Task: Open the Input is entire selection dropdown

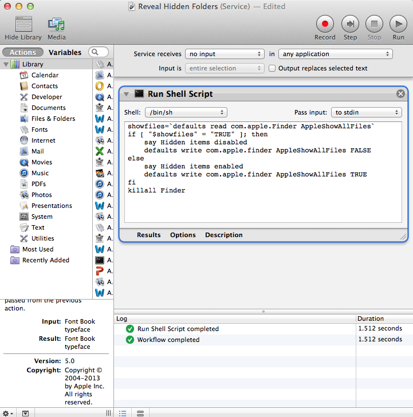Action: pyautogui.click(x=225, y=68)
